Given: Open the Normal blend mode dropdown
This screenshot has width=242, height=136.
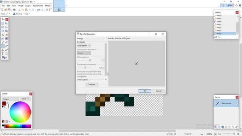Looking at the screenshot, I should [24, 14].
